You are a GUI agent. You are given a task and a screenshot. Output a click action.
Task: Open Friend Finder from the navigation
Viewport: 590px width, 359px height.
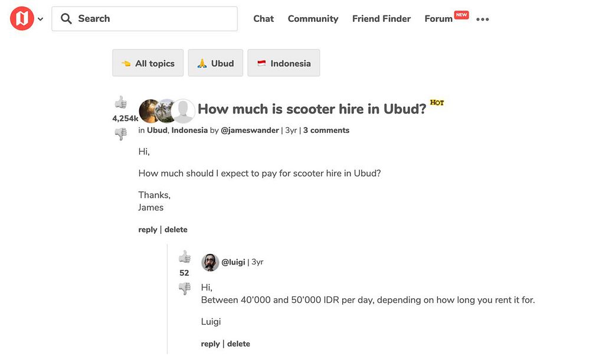point(381,19)
